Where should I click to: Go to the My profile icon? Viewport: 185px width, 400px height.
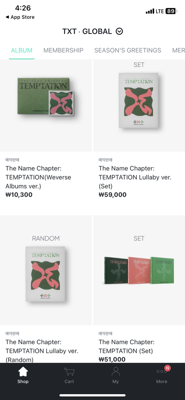[x=116, y=372]
